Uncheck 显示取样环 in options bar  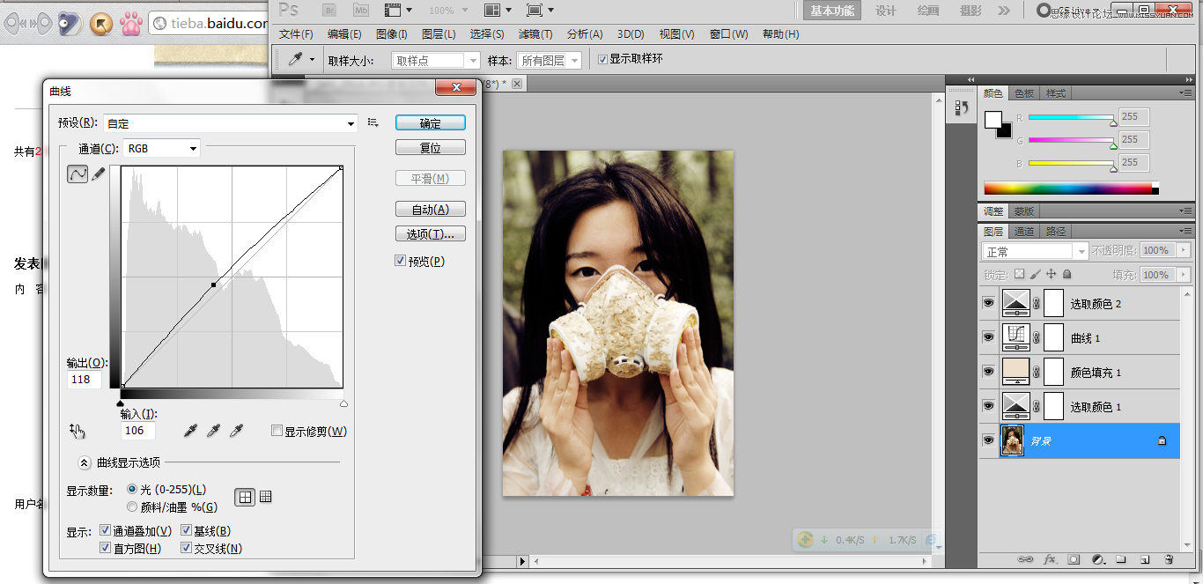(x=602, y=60)
